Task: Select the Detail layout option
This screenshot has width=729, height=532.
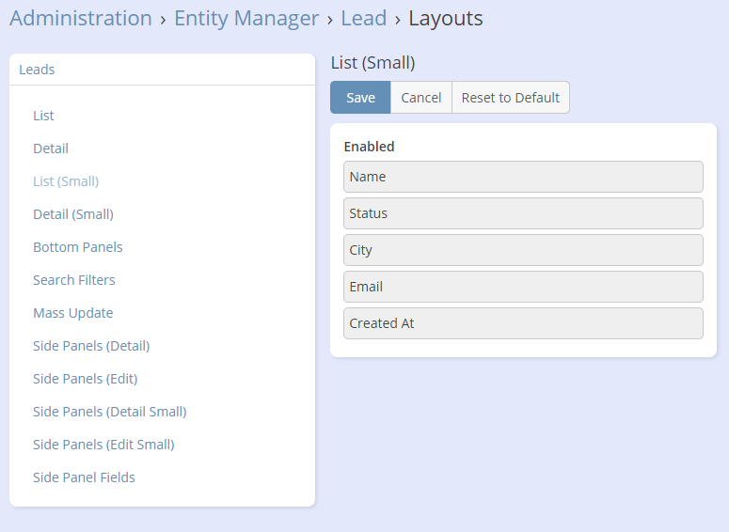Action: tap(51, 149)
